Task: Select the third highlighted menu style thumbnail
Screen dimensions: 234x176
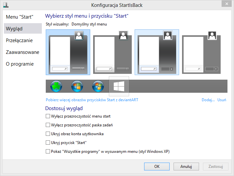Action: point(157,52)
